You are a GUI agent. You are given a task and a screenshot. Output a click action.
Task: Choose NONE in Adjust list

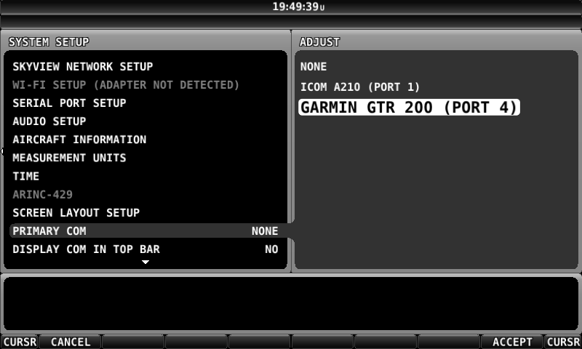(314, 67)
